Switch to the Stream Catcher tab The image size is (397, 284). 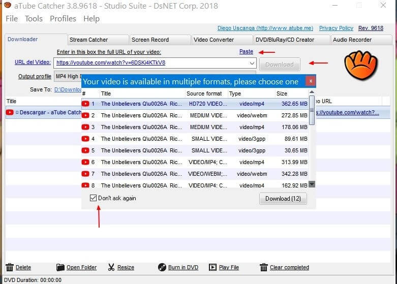click(x=98, y=40)
